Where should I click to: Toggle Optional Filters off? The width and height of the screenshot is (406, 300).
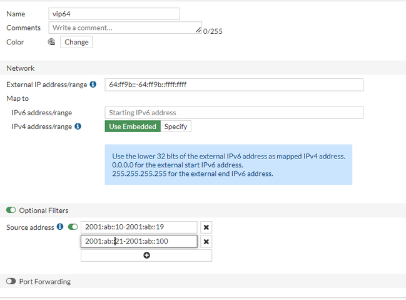tap(11, 210)
